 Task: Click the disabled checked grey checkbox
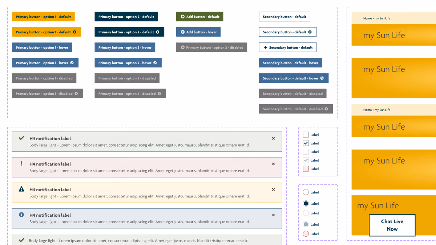(x=306, y=160)
